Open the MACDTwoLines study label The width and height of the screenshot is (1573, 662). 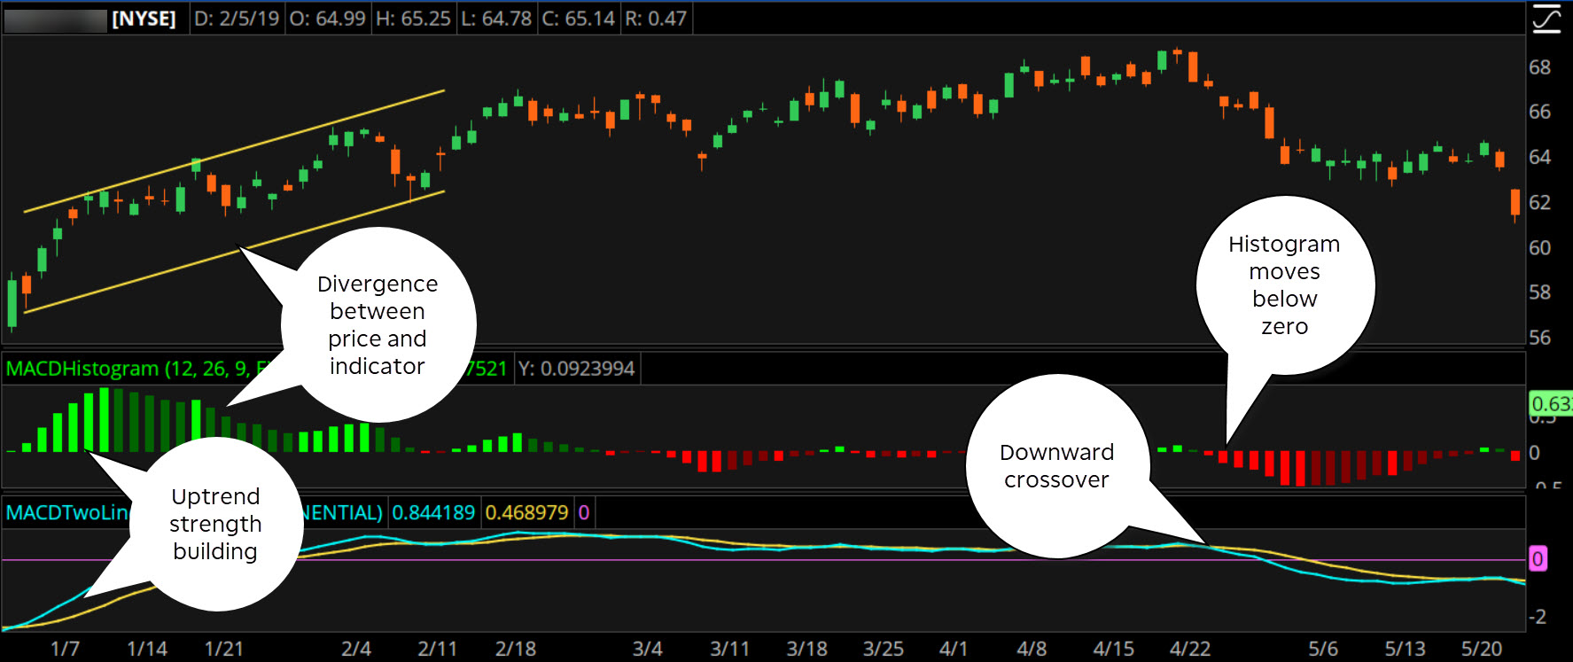tap(69, 512)
